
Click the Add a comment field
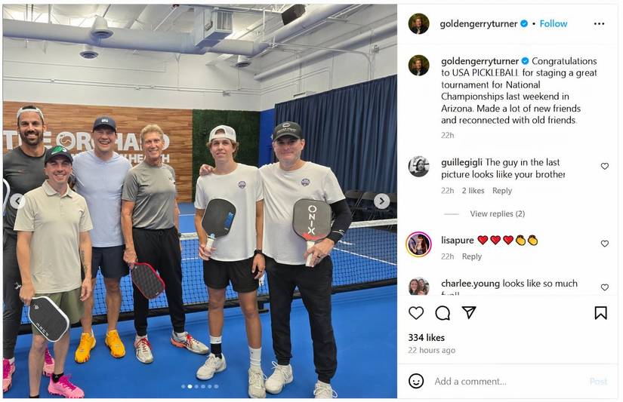click(x=510, y=382)
